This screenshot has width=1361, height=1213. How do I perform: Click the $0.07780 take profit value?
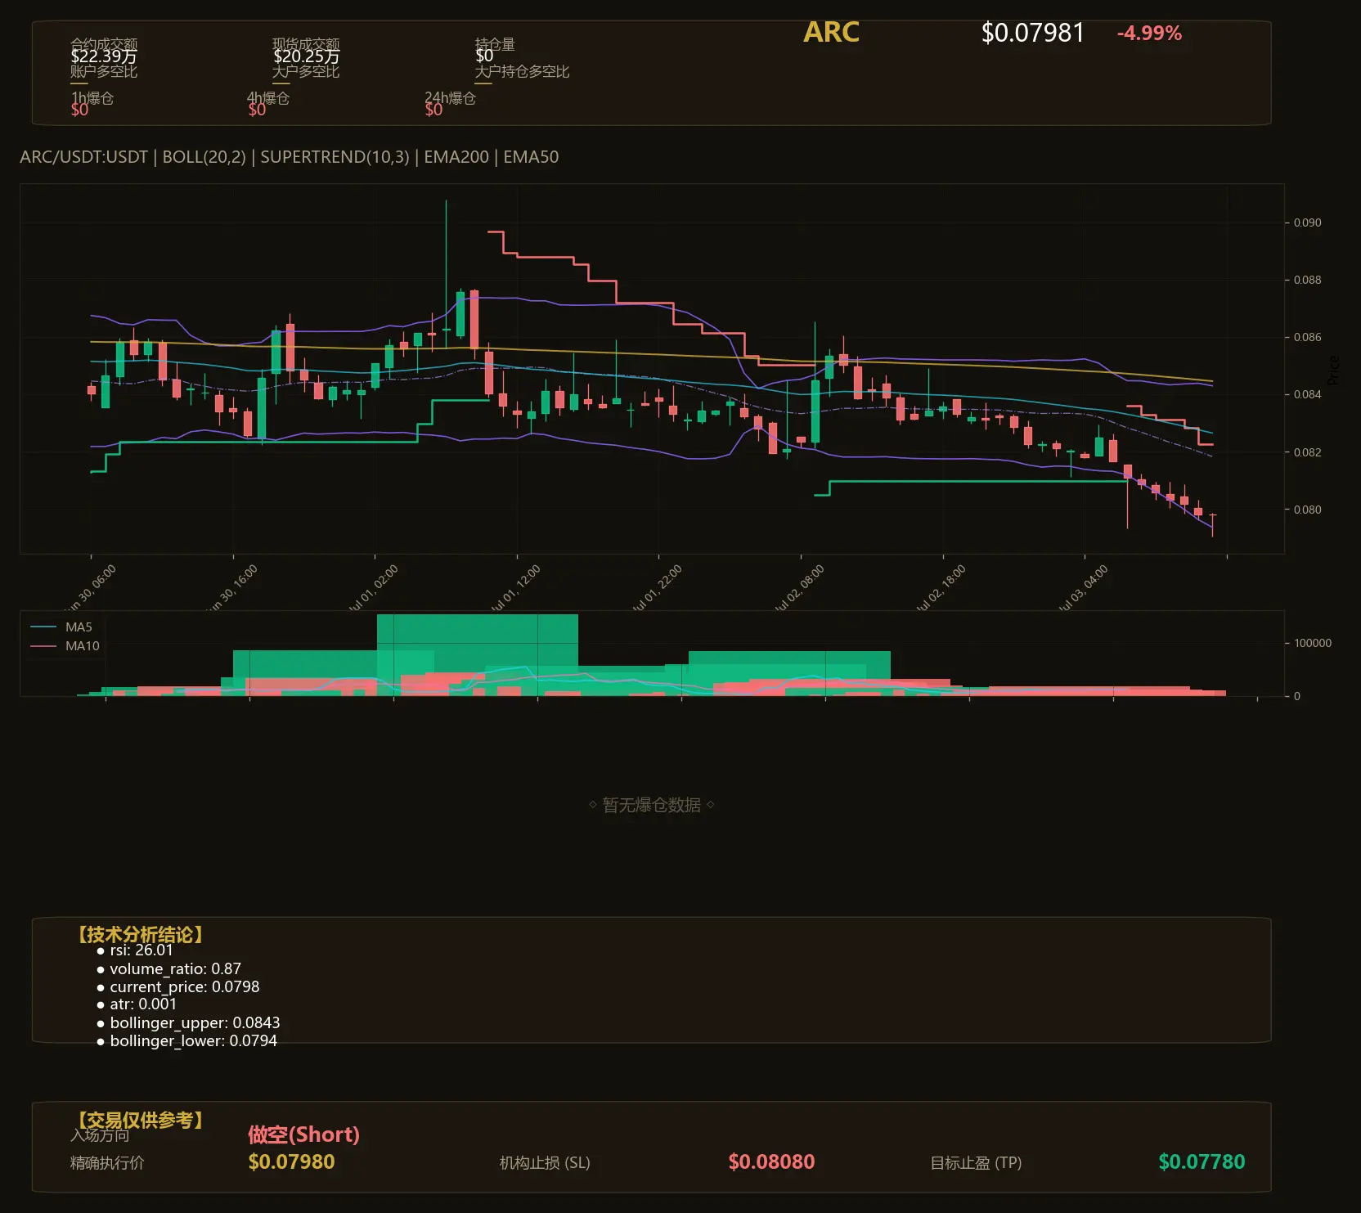(x=1202, y=1162)
